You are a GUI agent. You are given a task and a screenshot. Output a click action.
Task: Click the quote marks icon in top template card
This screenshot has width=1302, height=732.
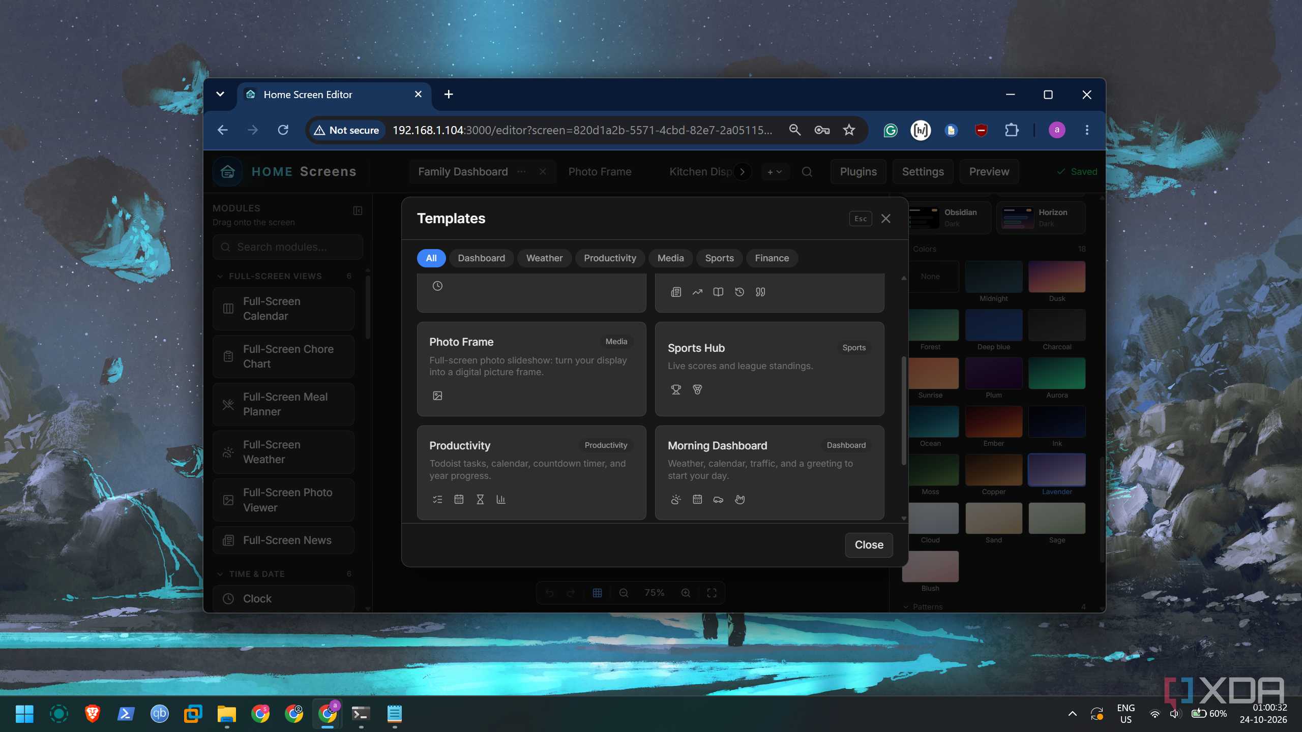click(760, 292)
